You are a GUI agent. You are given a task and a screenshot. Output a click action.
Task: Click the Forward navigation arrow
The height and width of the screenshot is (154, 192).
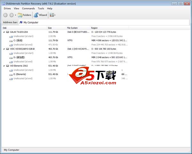click(12, 15)
